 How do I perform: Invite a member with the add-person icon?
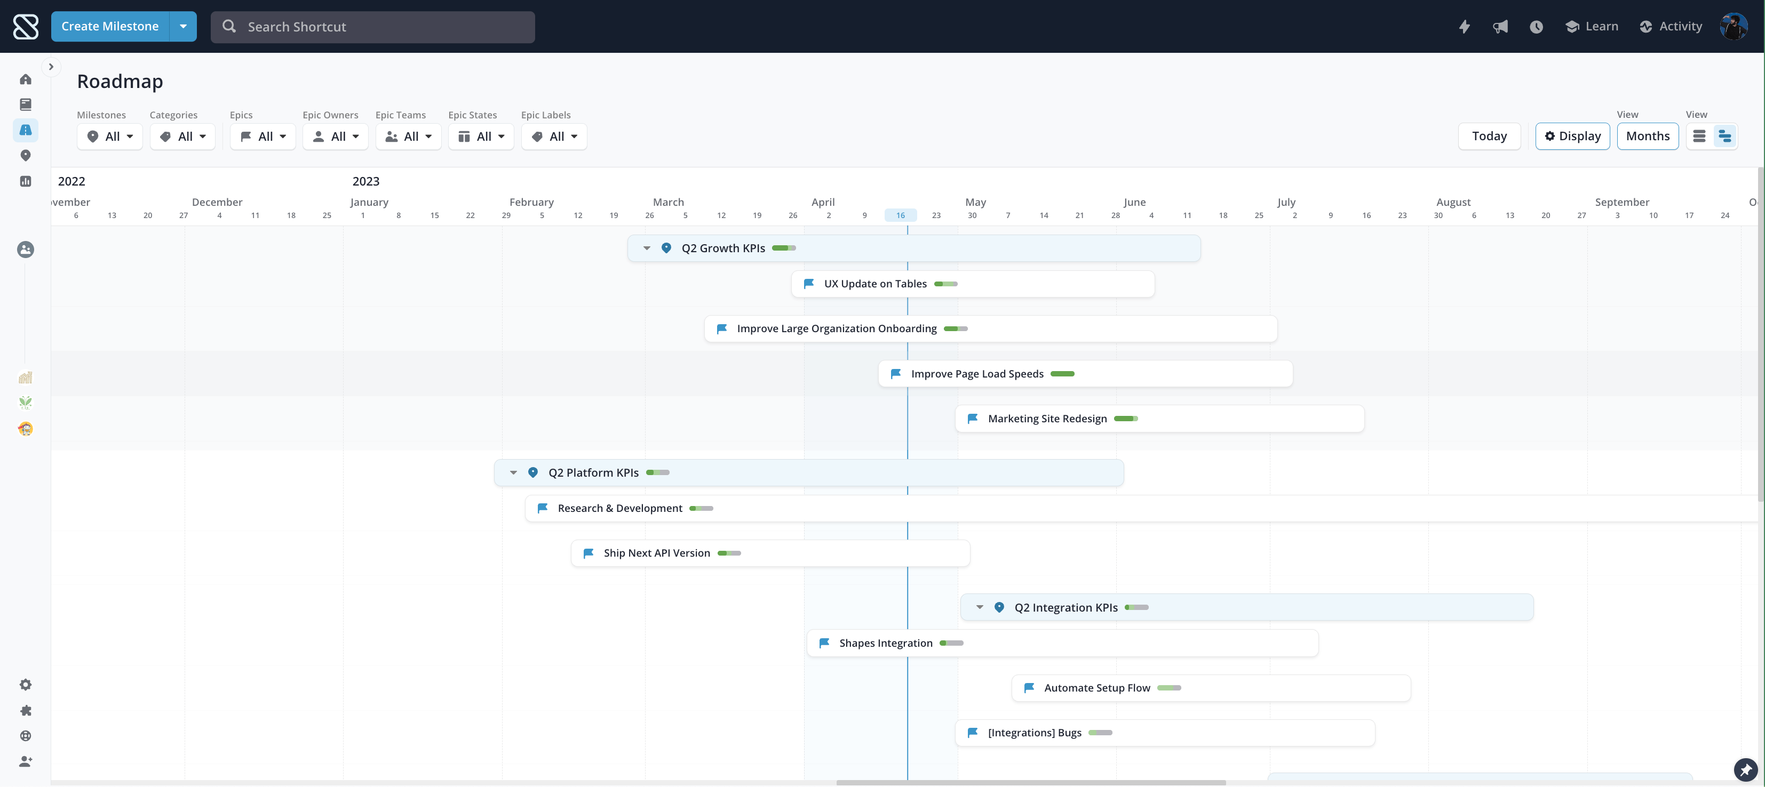tap(26, 761)
